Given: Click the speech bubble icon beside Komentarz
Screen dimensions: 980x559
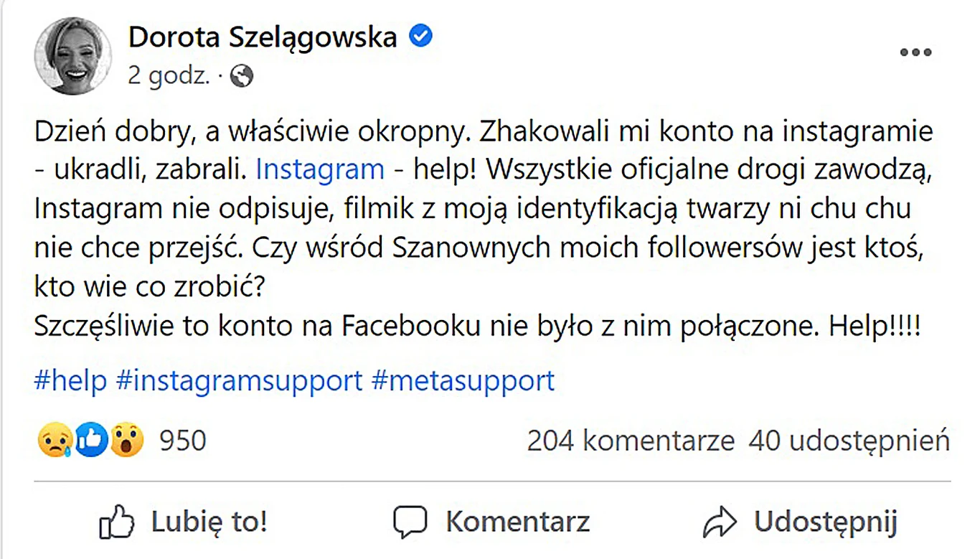Looking at the screenshot, I should click(411, 522).
